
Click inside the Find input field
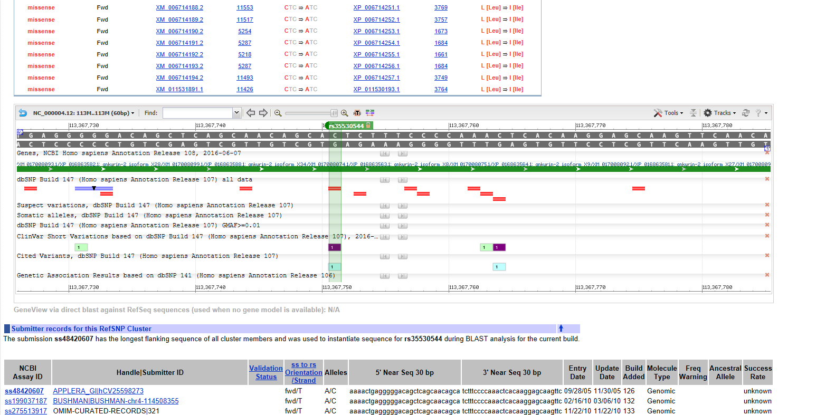197,113
